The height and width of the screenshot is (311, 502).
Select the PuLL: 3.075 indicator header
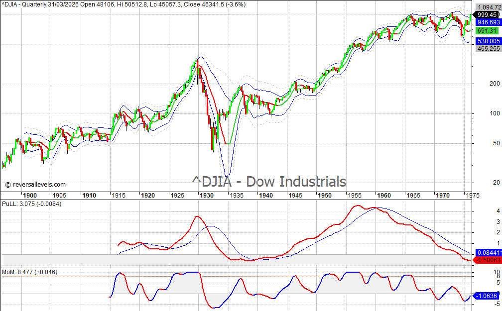[31, 204]
